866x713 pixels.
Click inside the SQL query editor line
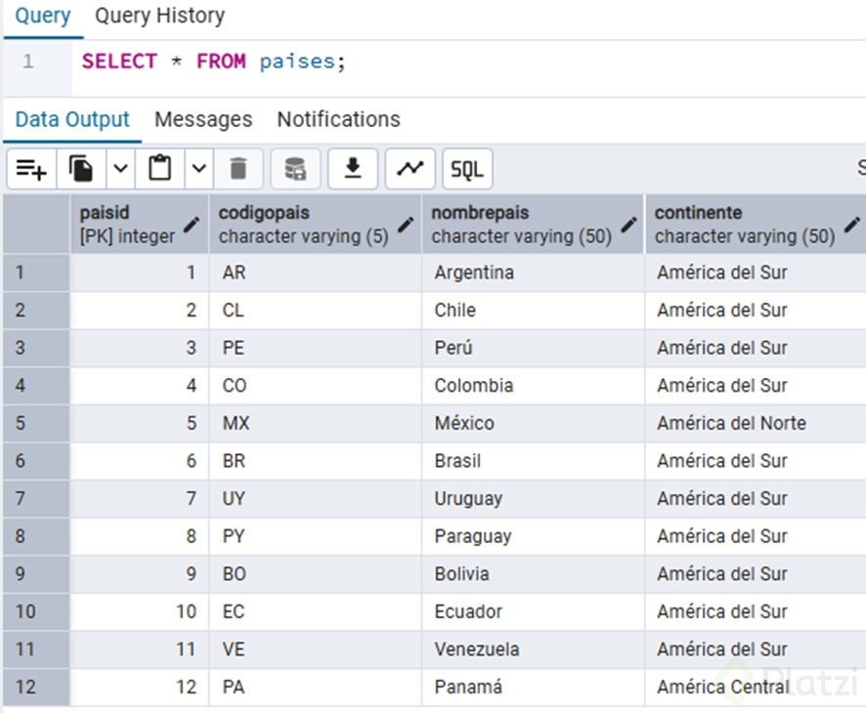469,62
